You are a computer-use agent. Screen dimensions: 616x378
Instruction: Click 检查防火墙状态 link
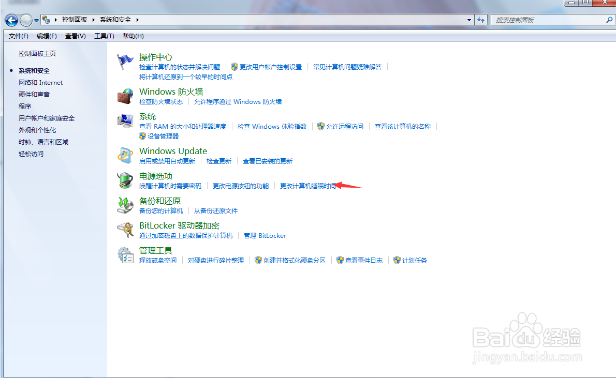(161, 102)
